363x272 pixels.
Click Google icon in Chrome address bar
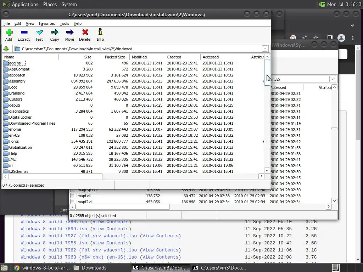point(293,38)
